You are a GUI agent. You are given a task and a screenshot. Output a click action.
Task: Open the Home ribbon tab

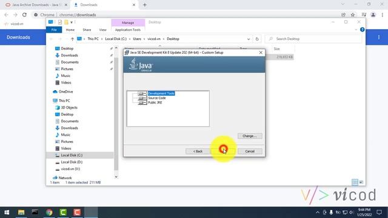point(70,30)
